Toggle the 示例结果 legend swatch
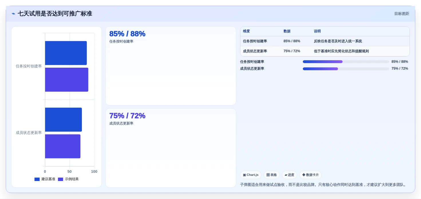 click(60, 179)
